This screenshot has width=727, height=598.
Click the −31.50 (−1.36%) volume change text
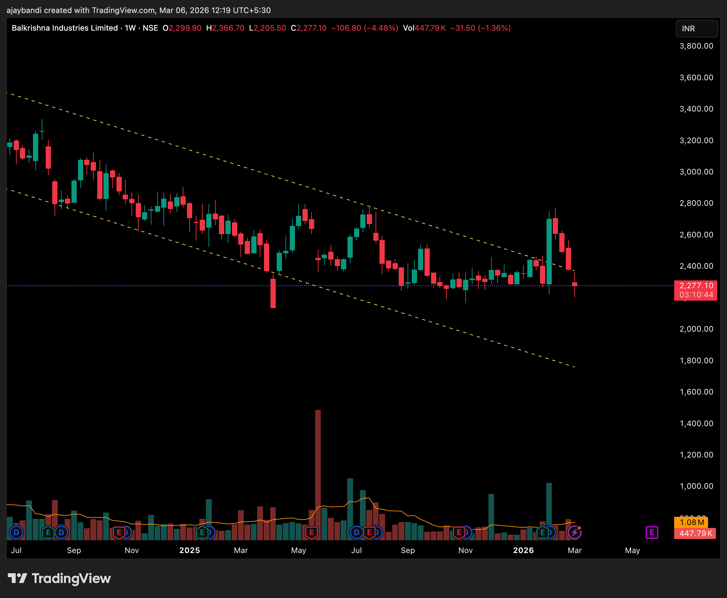pos(481,28)
